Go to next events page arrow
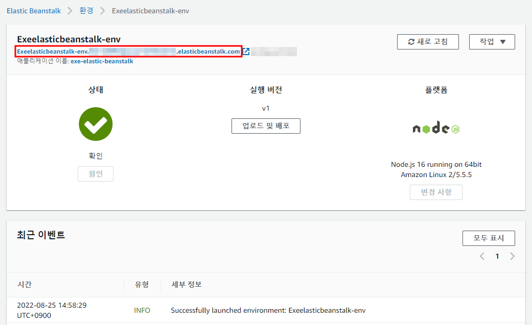The height and width of the screenshot is (325, 532). [x=512, y=256]
